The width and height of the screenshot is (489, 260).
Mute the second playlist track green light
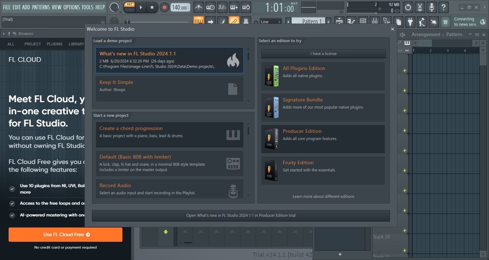tap(405, 91)
